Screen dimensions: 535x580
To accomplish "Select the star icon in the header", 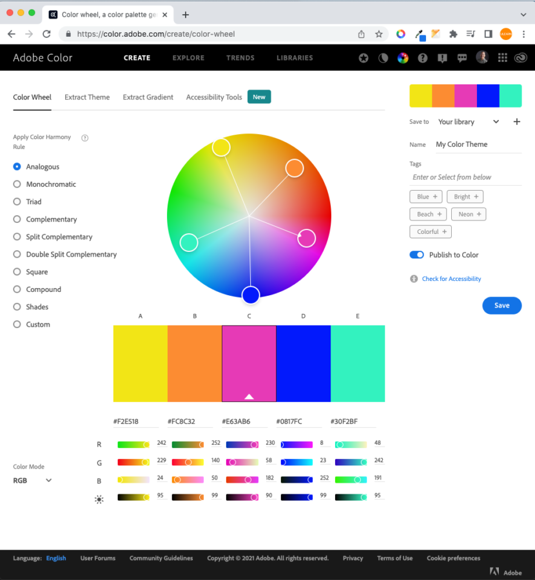I will click(x=363, y=57).
